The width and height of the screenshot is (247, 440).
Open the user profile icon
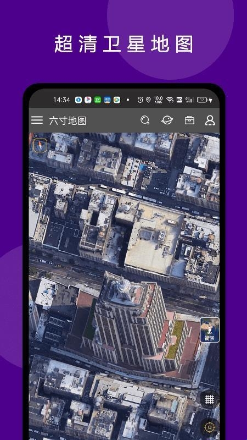(210, 120)
